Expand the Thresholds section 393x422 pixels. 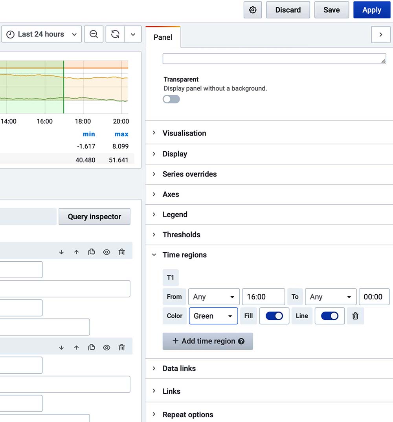pyautogui.click(x=181, y=235)
